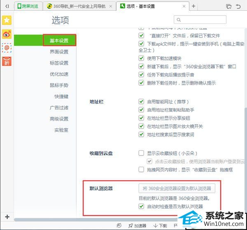Toggle 在地址栏显示图片放大镜开关 checkbox
The height and width of the screenshot is (230, 247).
pyautogui.click(x=141, y=126)
